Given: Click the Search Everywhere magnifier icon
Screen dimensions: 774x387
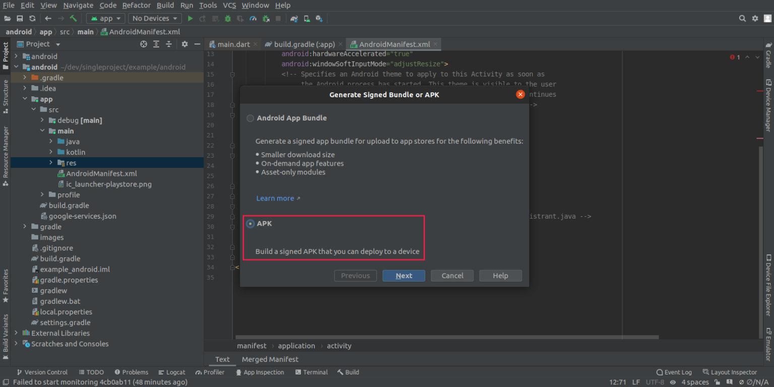Looking at the screenshot, I should [x=742, y=19].
